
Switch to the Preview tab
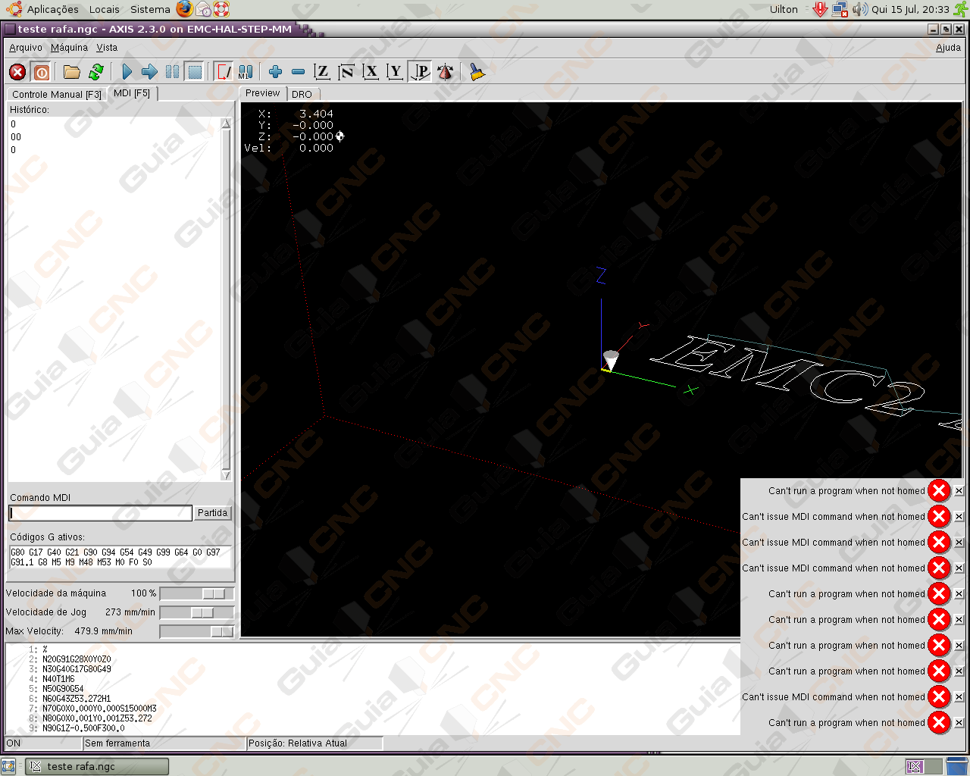click(x=263, y=93)
